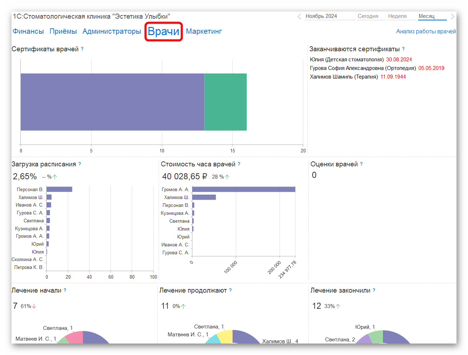Click the Оценки врачей value 0
Viewport: 468px width, 355px height.
tap(314, 175)
